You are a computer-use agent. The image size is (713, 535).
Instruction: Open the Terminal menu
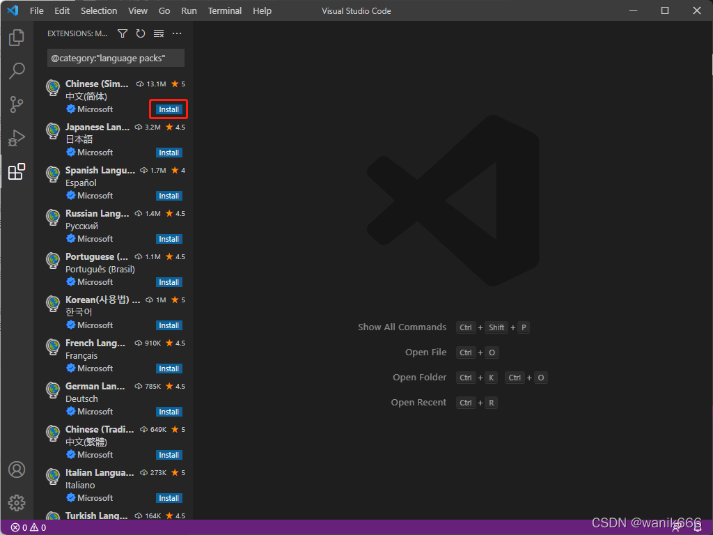point(225,11)
